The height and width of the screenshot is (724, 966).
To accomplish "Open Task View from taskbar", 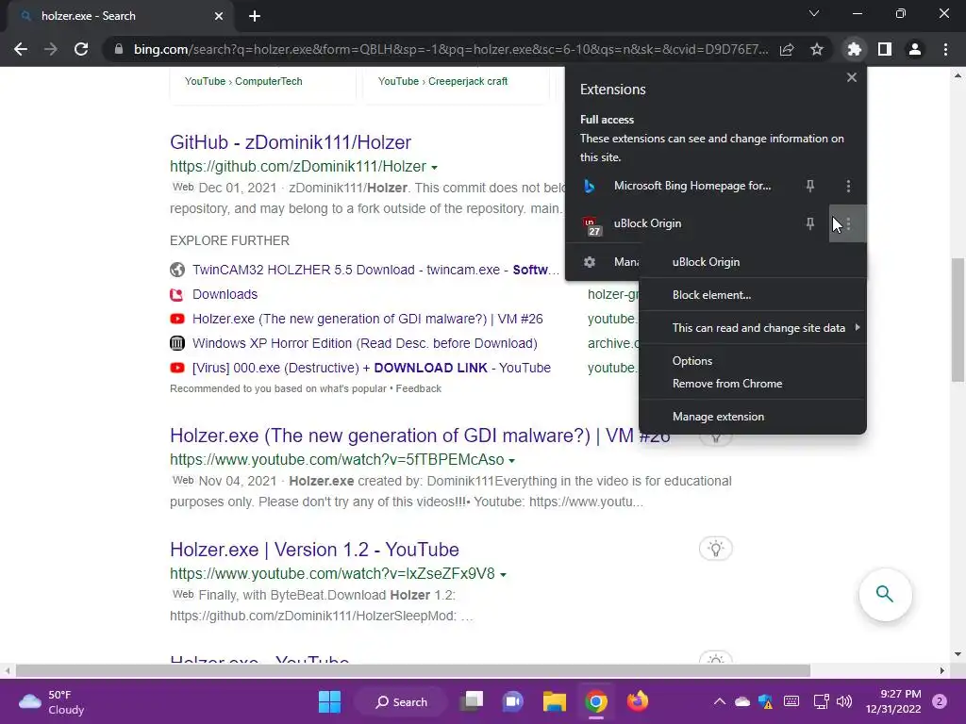I will coord(473,701).
